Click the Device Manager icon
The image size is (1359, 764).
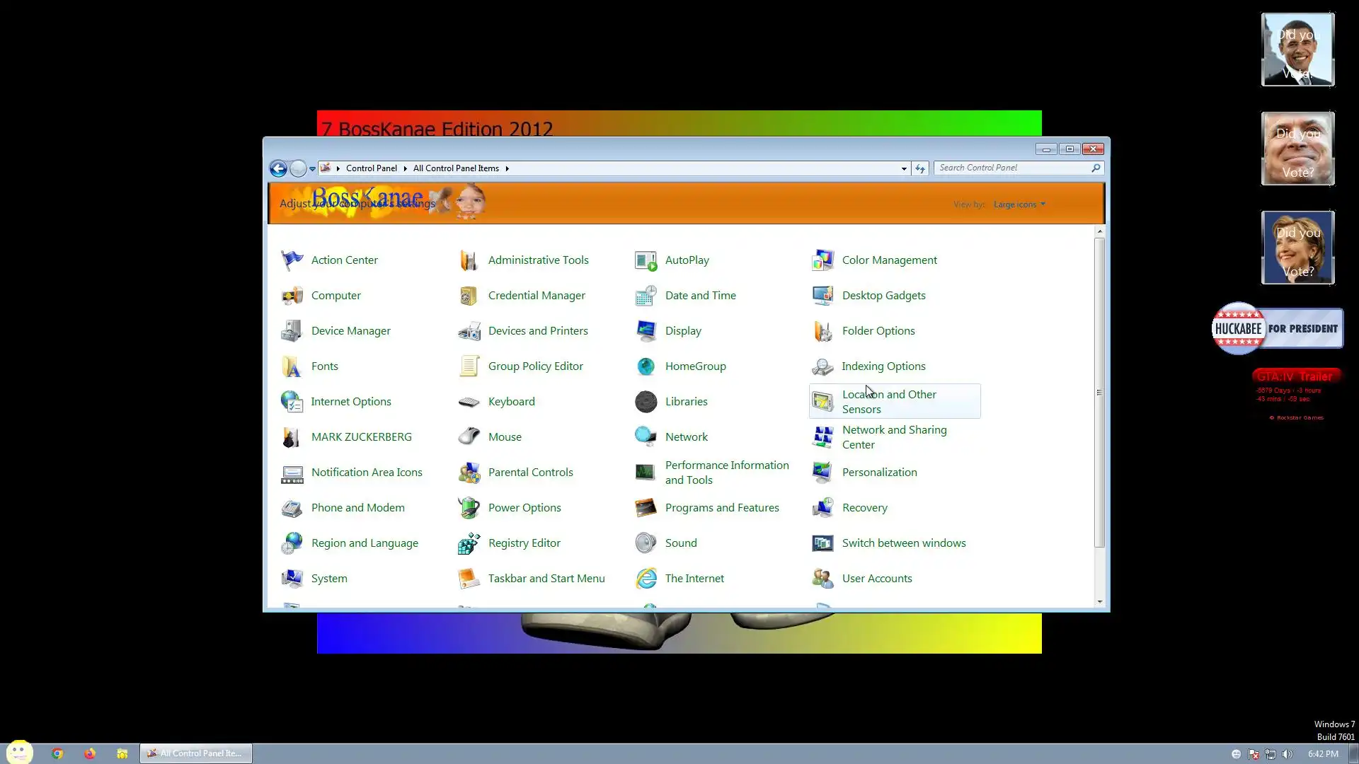click(x=292, y=331)
